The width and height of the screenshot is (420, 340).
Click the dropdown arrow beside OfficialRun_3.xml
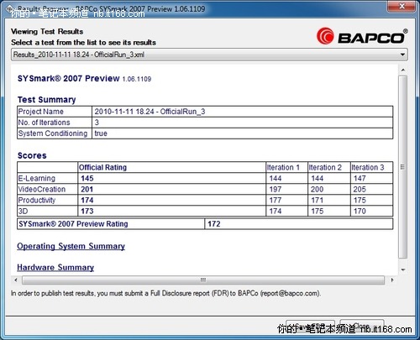[x=402, y=55]
